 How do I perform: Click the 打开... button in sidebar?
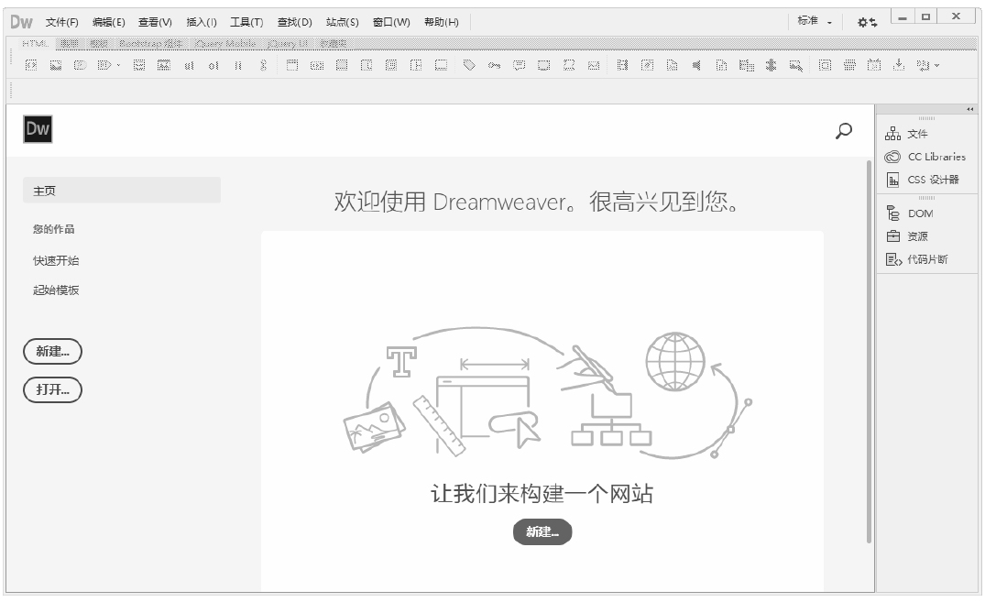pos(52,389)
